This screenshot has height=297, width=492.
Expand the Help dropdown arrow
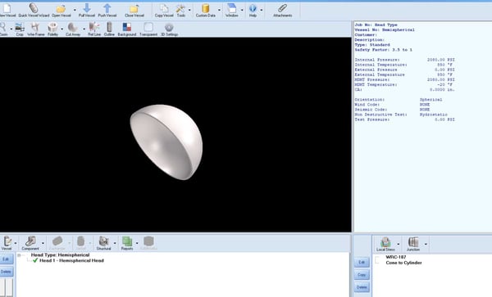(261, 10)
